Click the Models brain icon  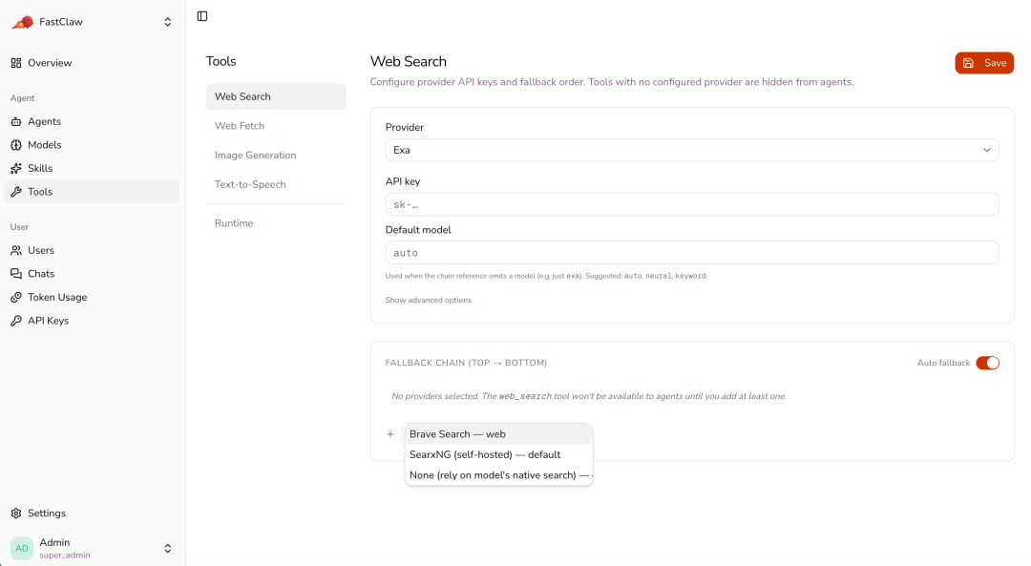pyautogui.click(x=16, y=145)
